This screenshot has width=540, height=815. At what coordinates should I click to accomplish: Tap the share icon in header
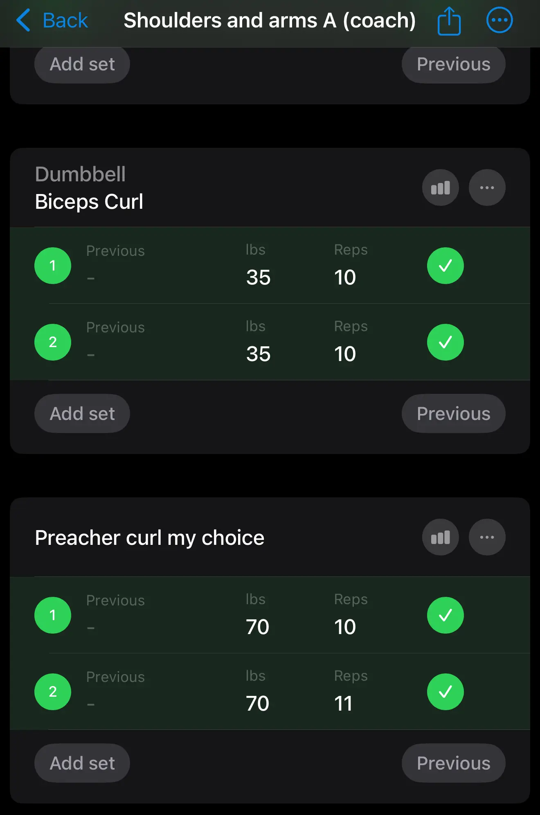click(449, 21)
